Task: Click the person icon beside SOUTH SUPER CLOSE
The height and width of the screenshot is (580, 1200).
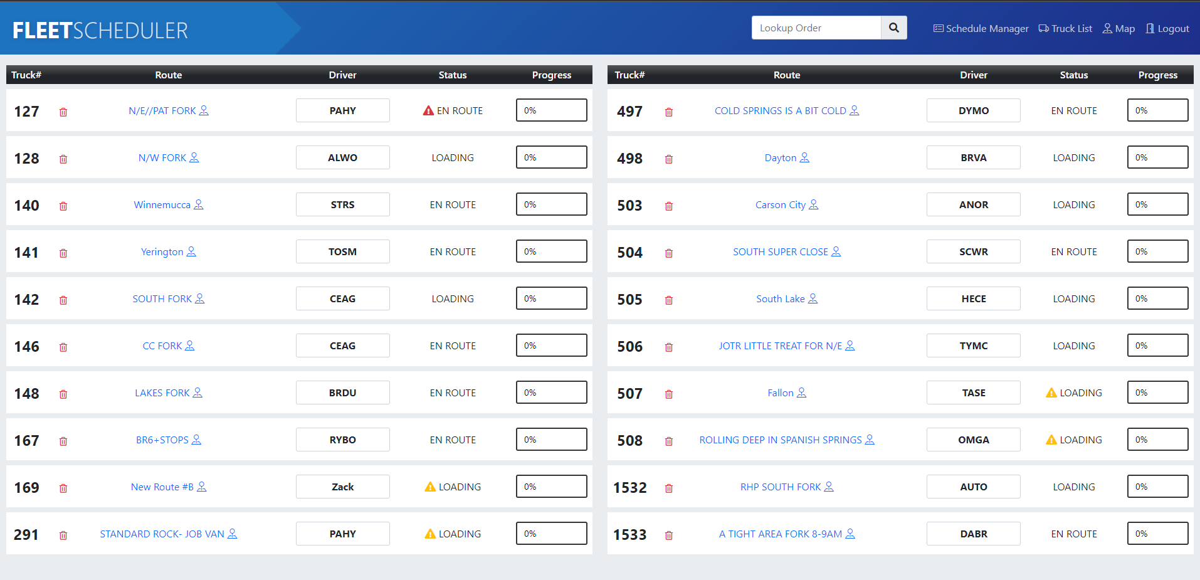Action: (x=836, y=251)
